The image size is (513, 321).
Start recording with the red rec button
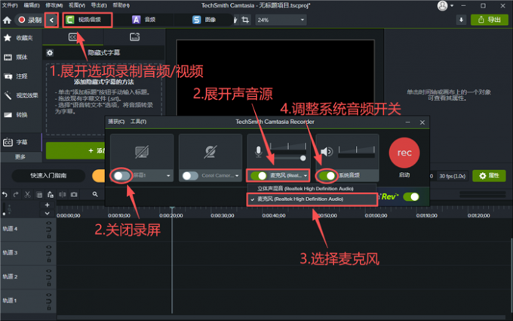coord(404,153)
